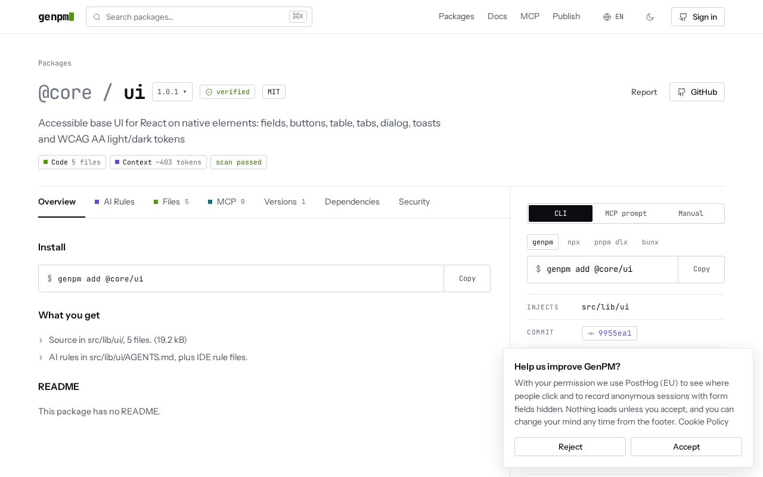Image resolution: width=763 pixels, height=477 pixels.
Task: Choose the bunx runner option
Action: pos(650,242)
